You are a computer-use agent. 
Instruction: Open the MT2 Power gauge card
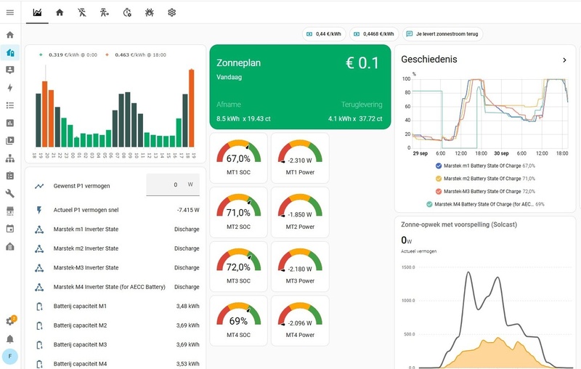[300, 212]
